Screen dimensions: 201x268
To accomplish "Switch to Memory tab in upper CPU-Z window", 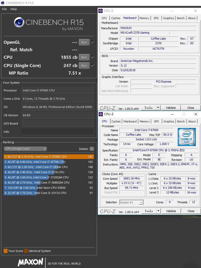I will click(x=144, y=18).
